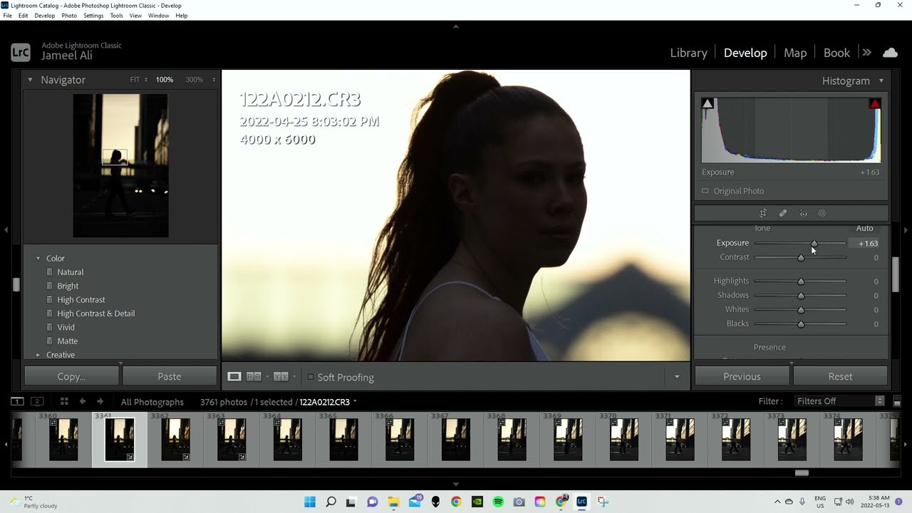Open Google Chrome from the taskbar

coord(456,502)
